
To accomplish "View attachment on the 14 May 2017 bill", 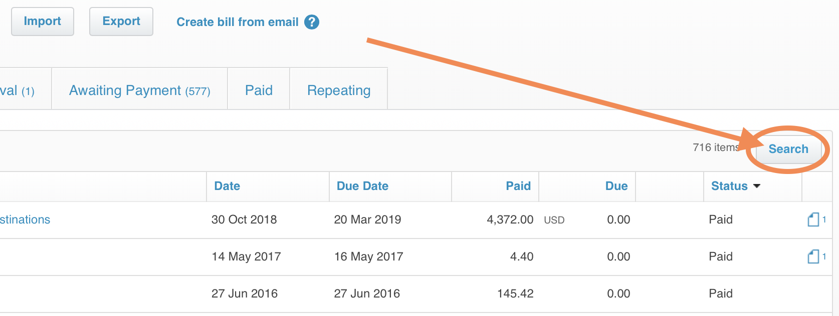I will tap(814, 256).
